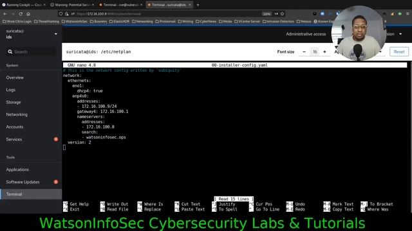Switch to the Terminal cve@vulner tab
412x231 pixels.
(120, 4)
